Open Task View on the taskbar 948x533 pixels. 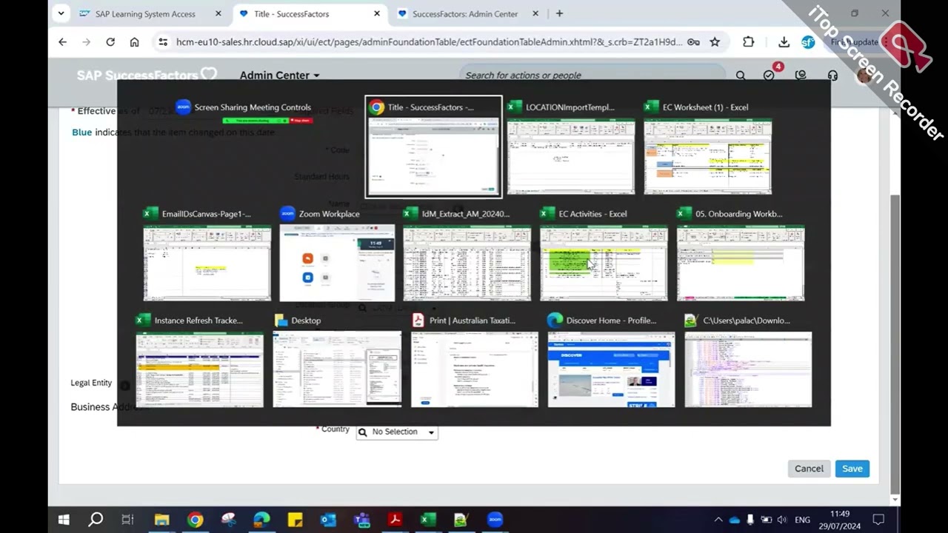coord(127,520)
